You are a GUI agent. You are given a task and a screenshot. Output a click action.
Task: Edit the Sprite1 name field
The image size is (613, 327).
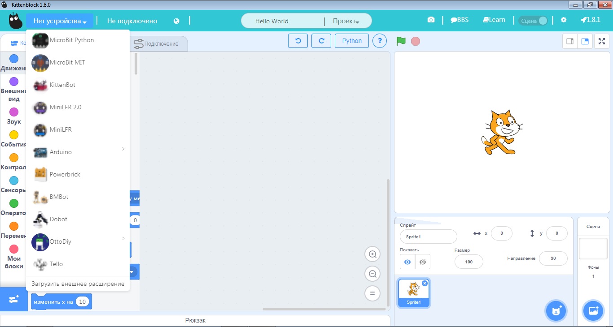pos(429,237)
